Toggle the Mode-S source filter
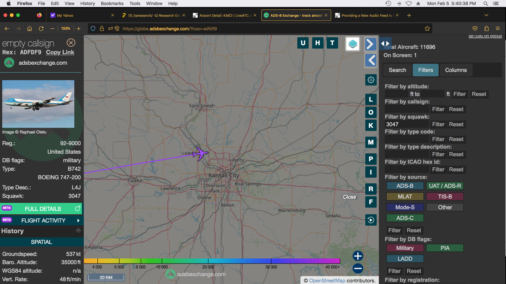The height and width of the screenshot is (284, 506). (x=405, y=207)
